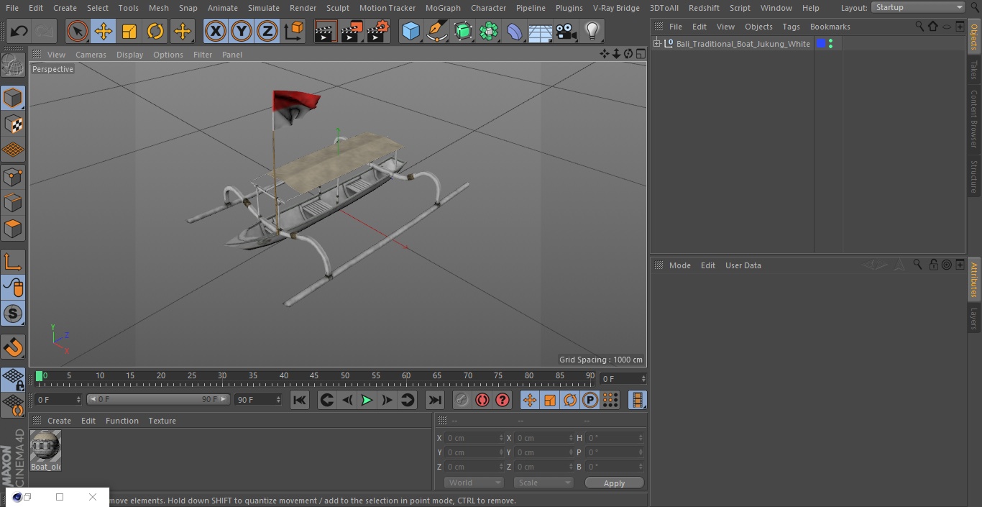This screenshot has height=507, width=982.
Task: Toggle visibility dots for boat object
Action: pyautogui.click(x=830, y=44)
